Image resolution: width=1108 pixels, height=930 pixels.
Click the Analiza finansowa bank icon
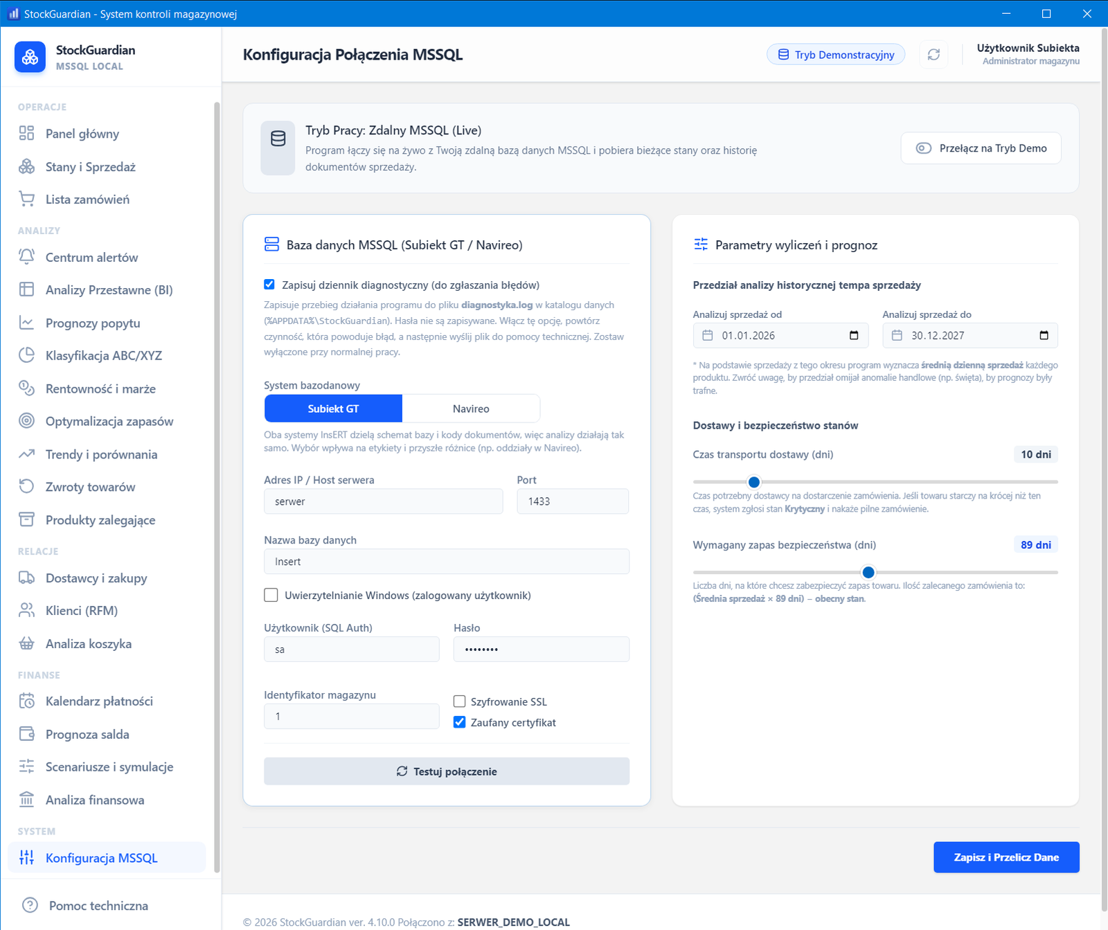click(x=26, y=800)
